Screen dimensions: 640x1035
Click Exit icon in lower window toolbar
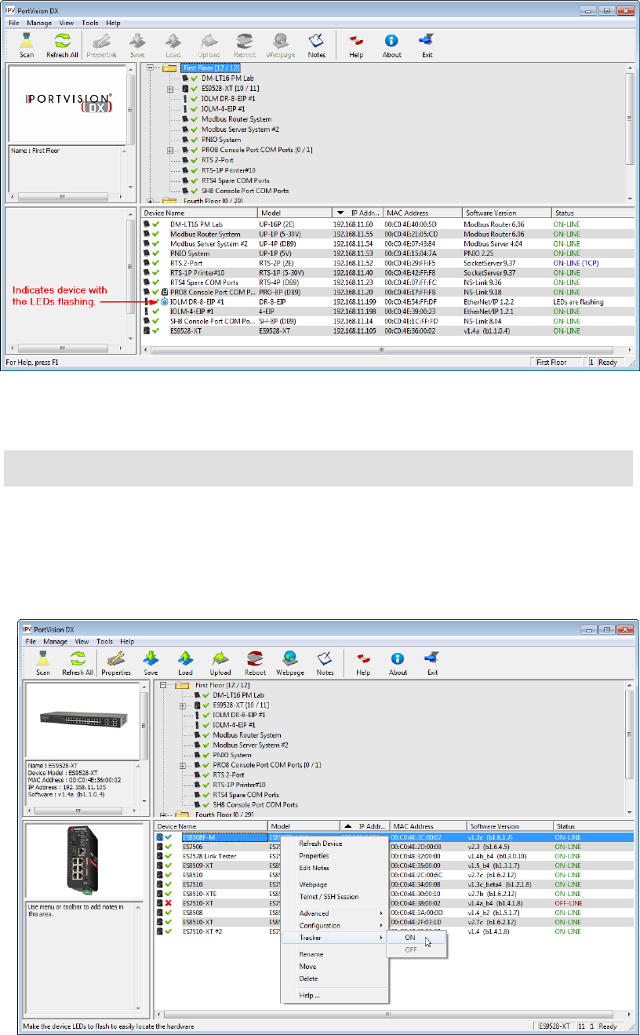432,658
